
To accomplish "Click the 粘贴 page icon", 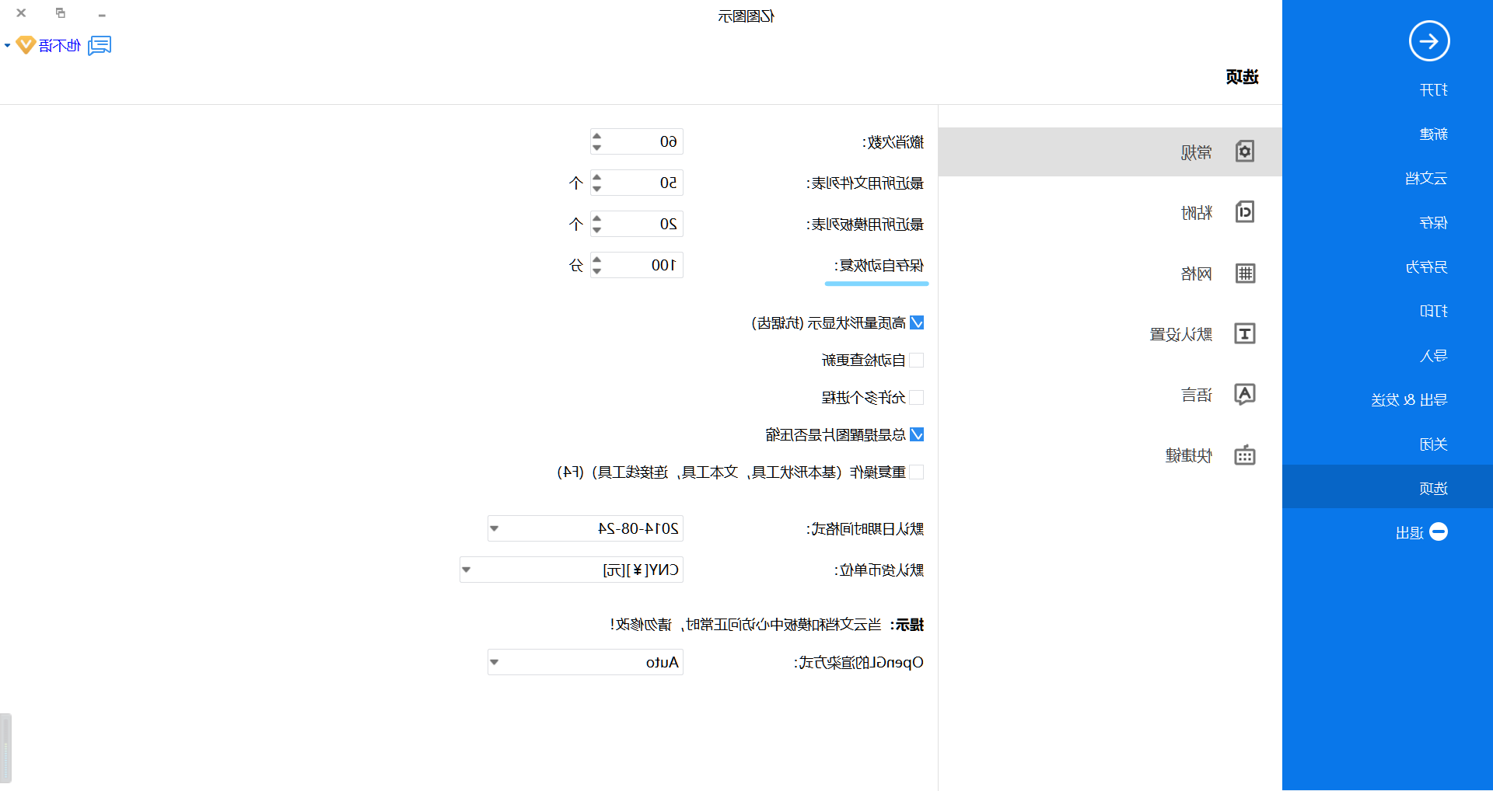I will click(1245, 211).
